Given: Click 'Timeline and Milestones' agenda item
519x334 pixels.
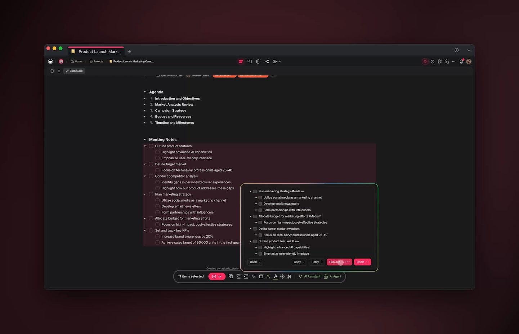Looking at the screenshot, I should pos(174,123).
